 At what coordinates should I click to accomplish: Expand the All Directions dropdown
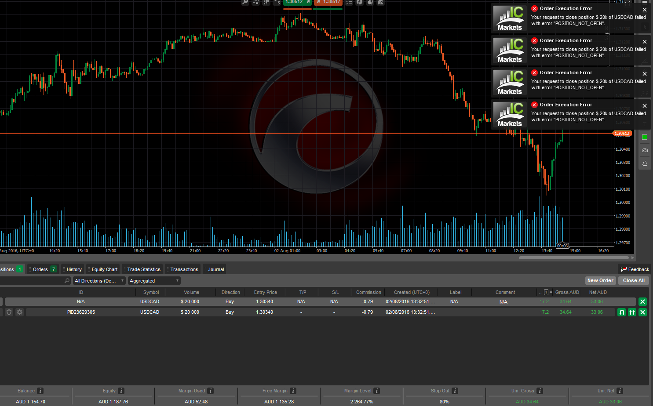(99, 281)
